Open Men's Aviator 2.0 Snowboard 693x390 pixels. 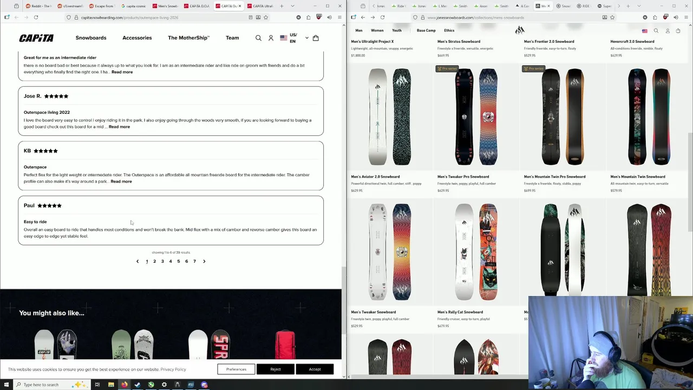pyautogui.click(x=375, y=177)
